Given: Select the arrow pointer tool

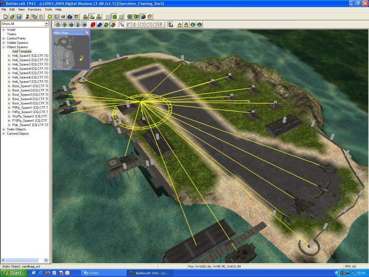Looking at the screenshot, I should tap(122, 24).
